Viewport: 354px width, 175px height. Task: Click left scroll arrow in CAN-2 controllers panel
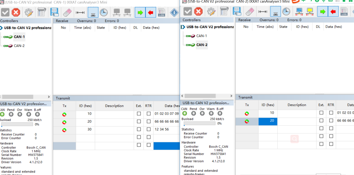[182, 96]
